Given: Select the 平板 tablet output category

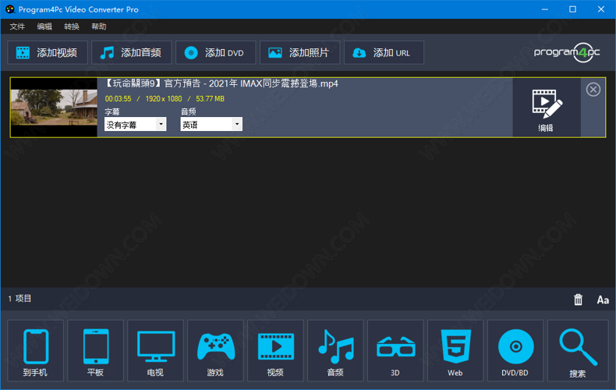Looking at the screenshot, I should [95, 350].
